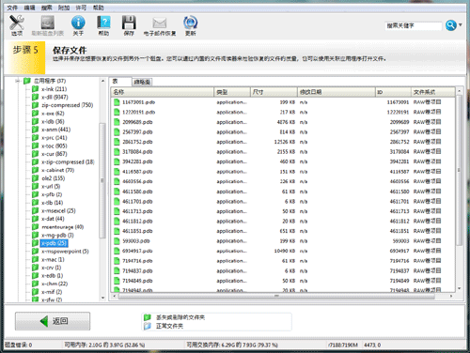Switch to the 表 table tab

pyautogui.click(x=120, y=82)
